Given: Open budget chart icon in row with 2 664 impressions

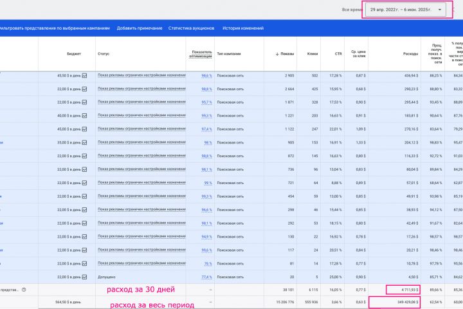Looking at the screenshot, I should pyautogui.click(x=84, y=89).
